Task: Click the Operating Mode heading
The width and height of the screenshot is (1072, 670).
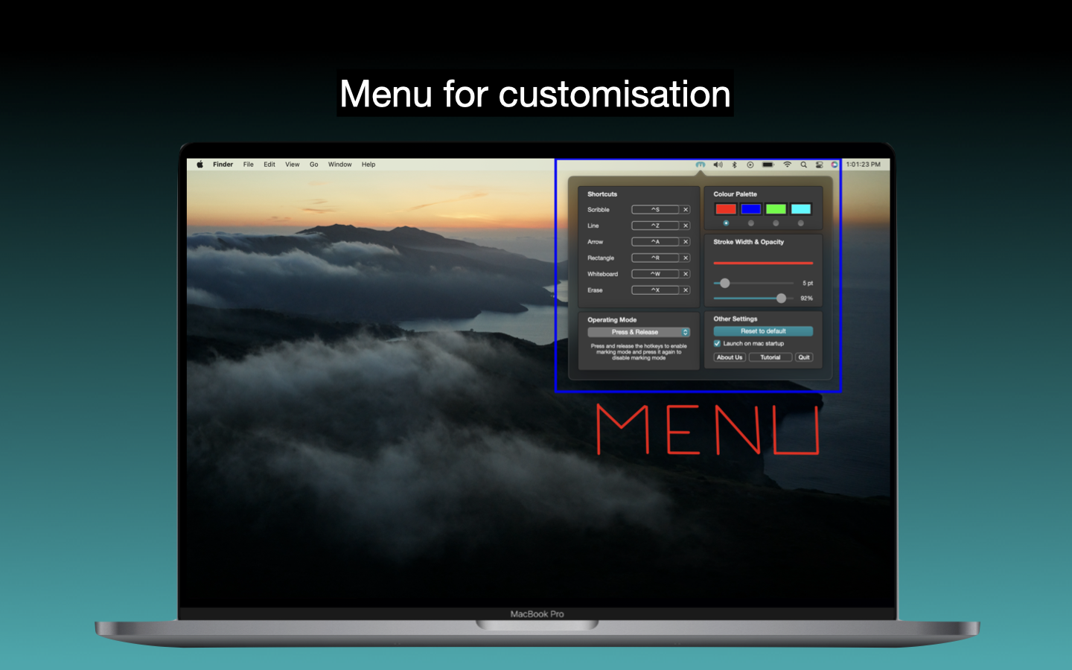Action: [612, 320]
